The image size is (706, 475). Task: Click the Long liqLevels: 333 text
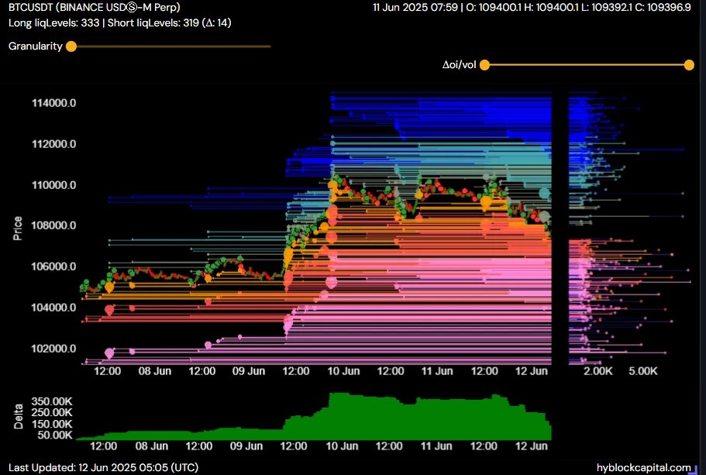(54, 22)
